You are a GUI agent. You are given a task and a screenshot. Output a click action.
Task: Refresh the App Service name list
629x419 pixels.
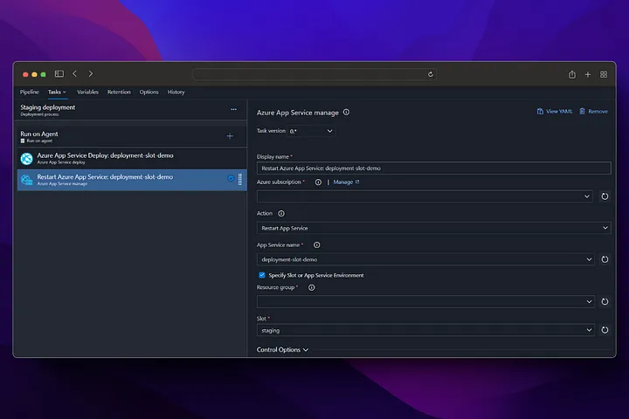click(605, 259)
